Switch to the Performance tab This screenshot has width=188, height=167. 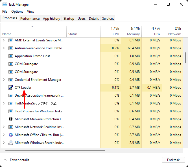coord(30,19)
